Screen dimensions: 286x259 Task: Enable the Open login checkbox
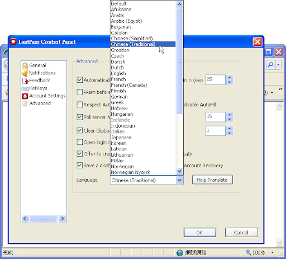pyautogui.click(x=80, y=142)
